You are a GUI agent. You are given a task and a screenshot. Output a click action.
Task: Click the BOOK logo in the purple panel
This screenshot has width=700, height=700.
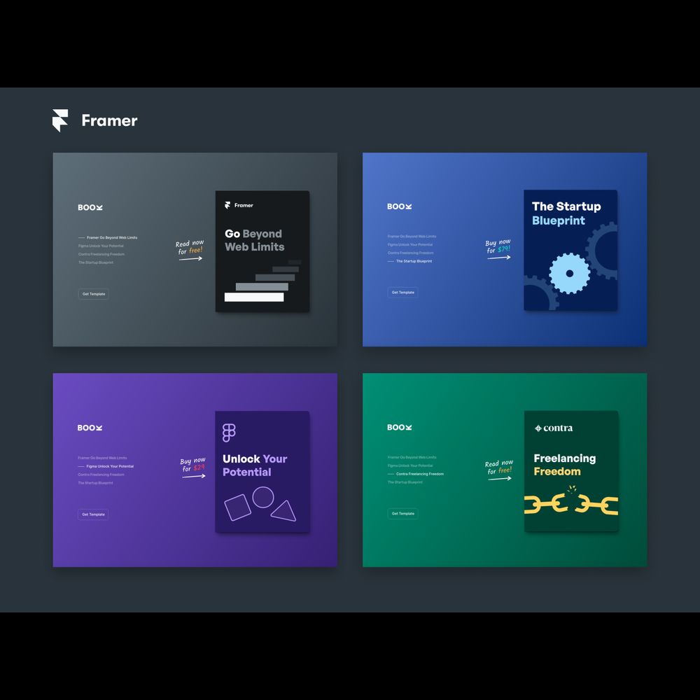(90, 428)
